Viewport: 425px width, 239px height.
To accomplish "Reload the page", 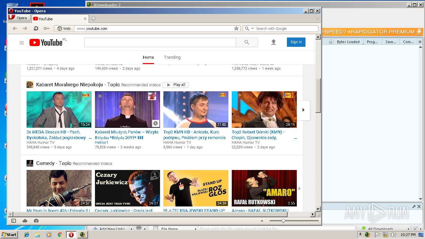I will 36,29.
